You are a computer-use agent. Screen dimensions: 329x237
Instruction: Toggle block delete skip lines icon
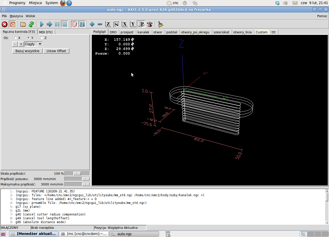75,24
